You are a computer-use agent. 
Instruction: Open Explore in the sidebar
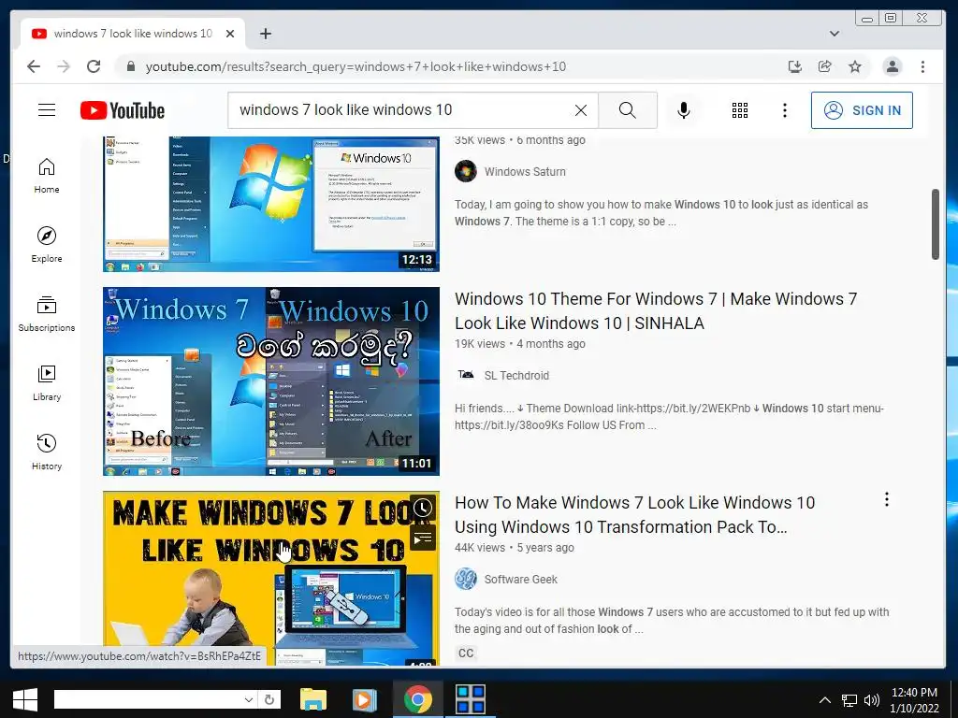[x=47, y=245]
